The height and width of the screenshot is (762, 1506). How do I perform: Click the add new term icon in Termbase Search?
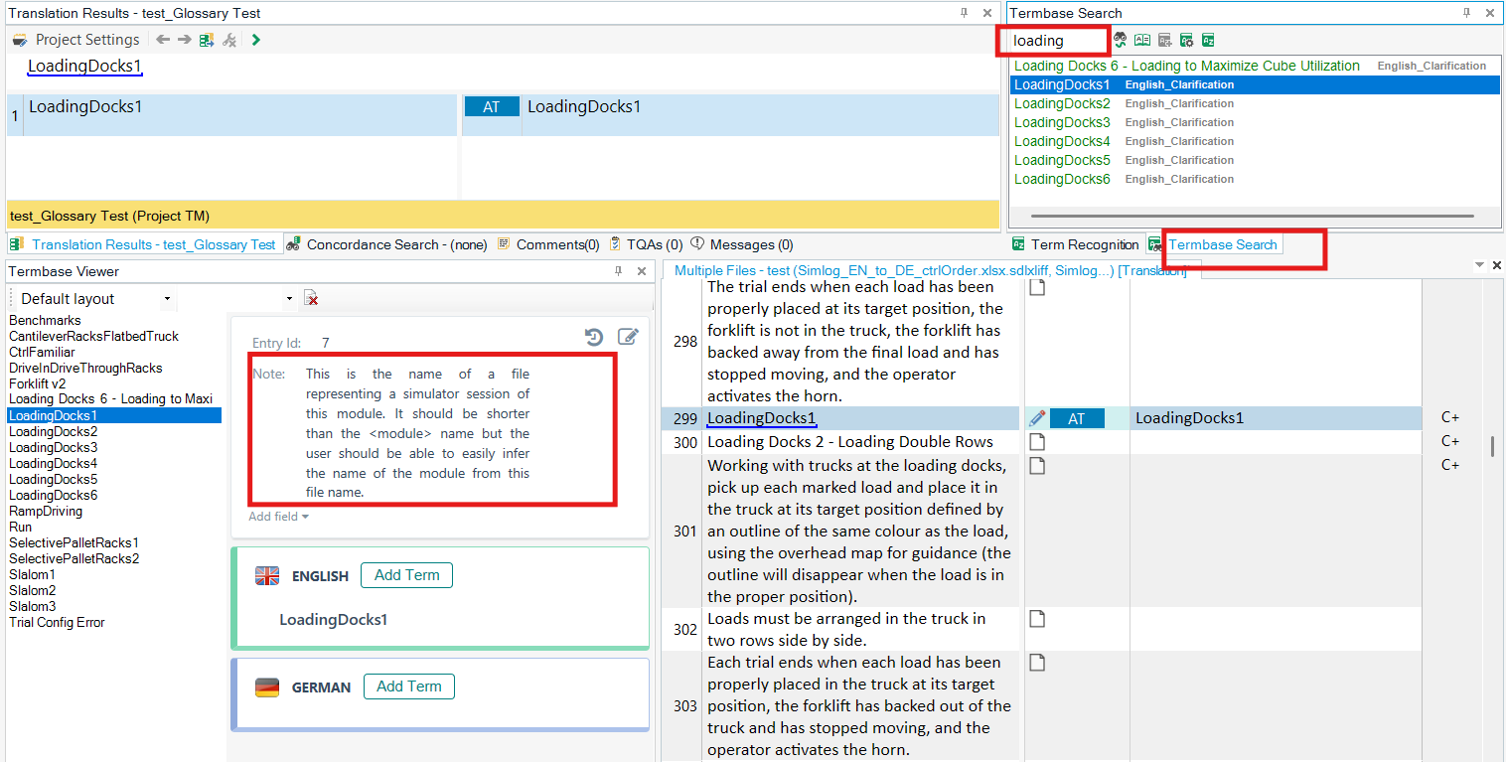point(1164,40)
